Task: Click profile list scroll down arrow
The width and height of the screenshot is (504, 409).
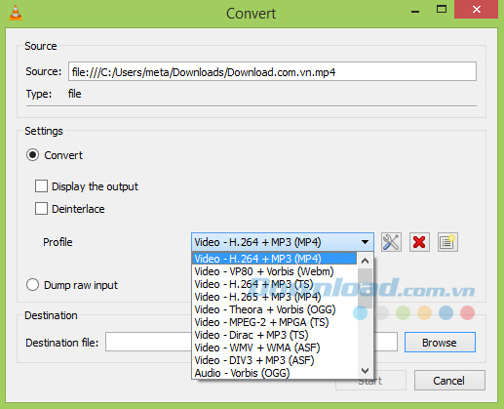Action: click(365, 371)
